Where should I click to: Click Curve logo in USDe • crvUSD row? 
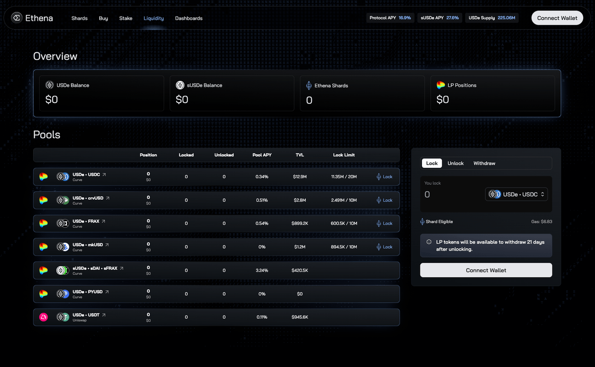(44, 200)
